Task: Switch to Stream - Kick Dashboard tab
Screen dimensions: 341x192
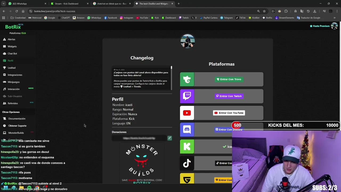Action: [x=69, y=4]
